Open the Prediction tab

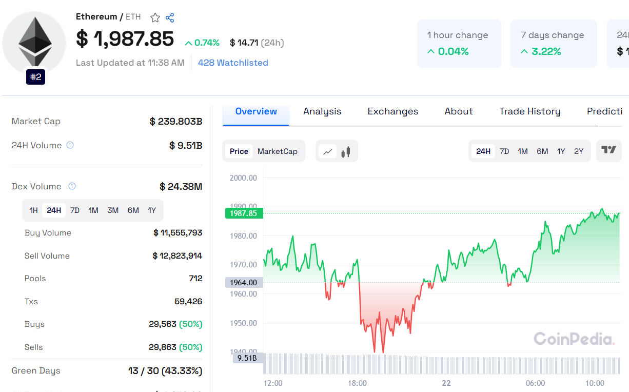click(x=605, y=112)
